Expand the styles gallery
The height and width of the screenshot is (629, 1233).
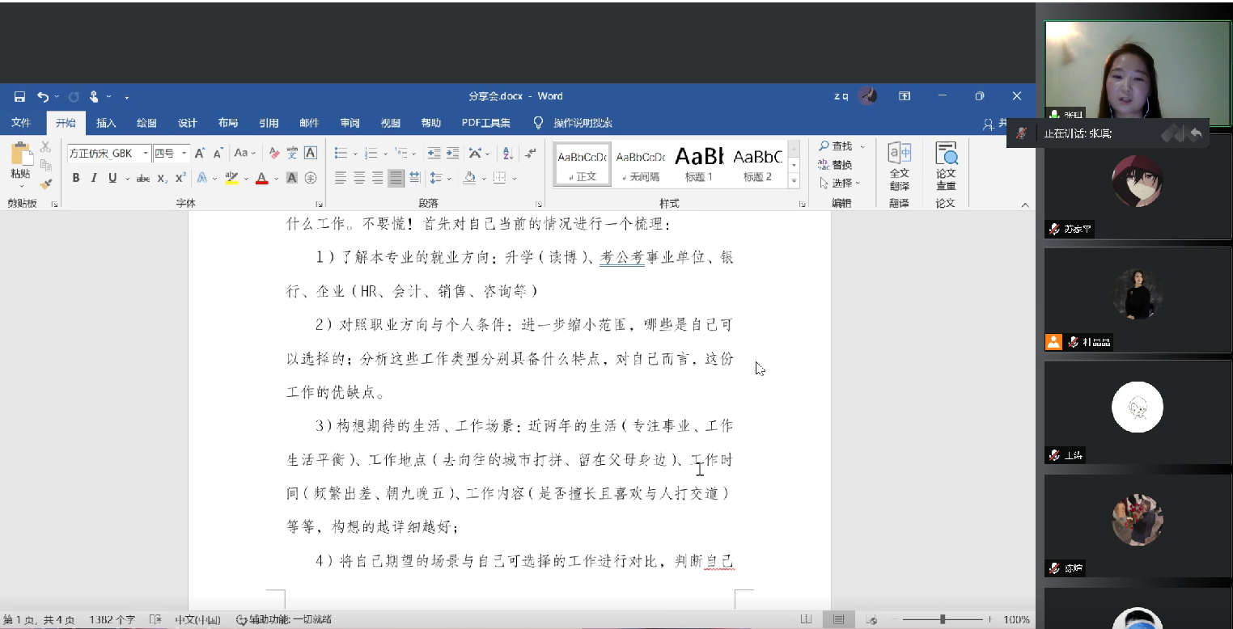click(x=794, y=180)
